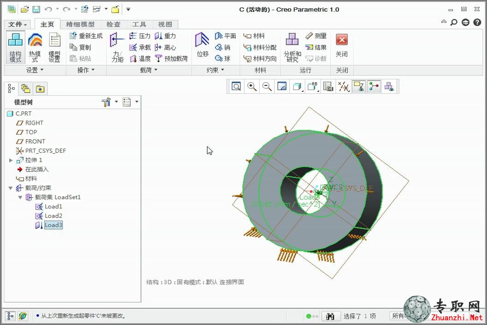The width and height of the screenshot is (487, 325).
Task: Click the refit view icon
Action: coord(237,86)
